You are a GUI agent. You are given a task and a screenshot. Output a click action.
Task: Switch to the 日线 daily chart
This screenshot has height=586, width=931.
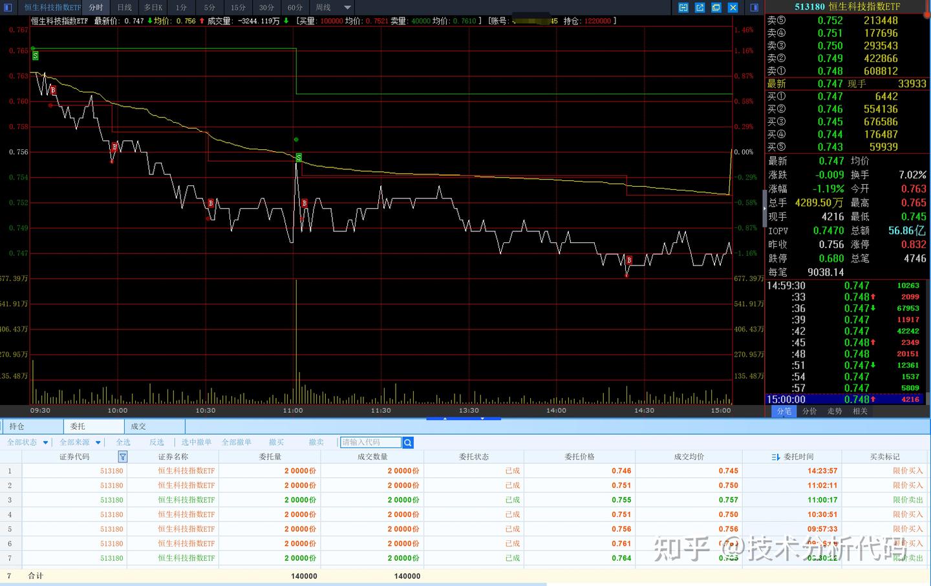125,8
